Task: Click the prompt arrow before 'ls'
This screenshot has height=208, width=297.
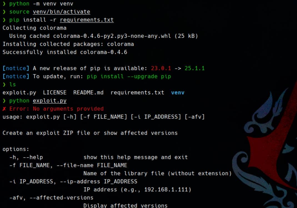Action: (4, 84)
